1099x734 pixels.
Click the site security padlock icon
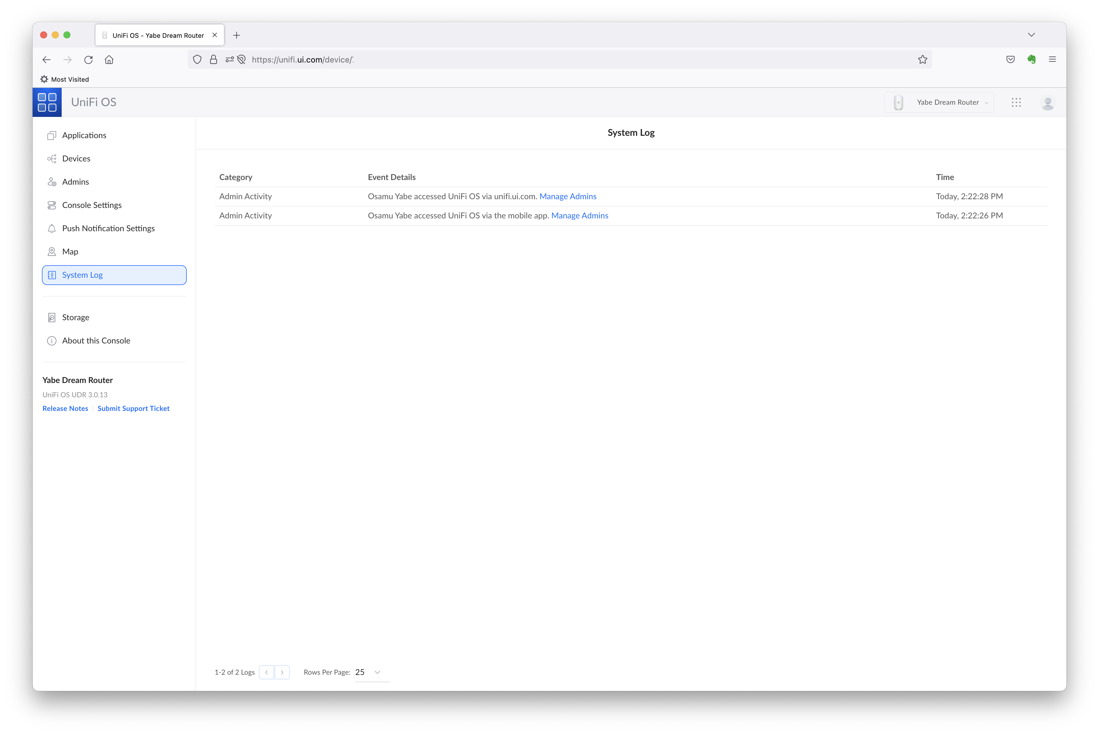click(214, 59)
